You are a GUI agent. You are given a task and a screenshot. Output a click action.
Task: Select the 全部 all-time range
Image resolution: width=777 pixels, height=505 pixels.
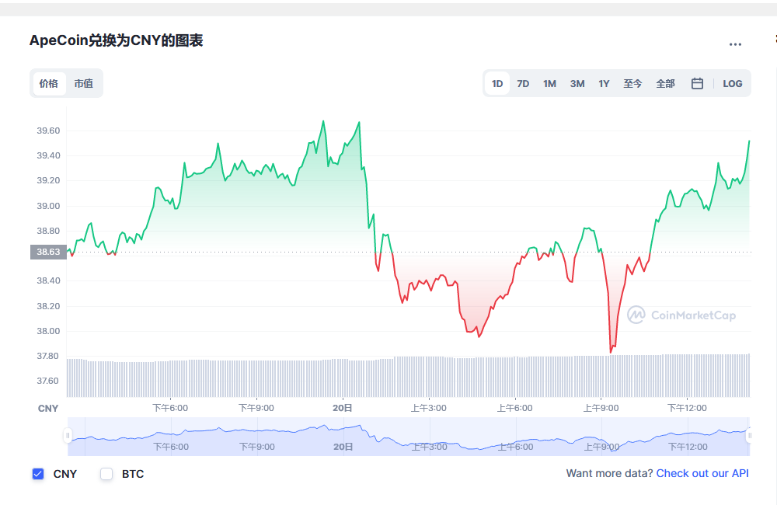(665, 84)
